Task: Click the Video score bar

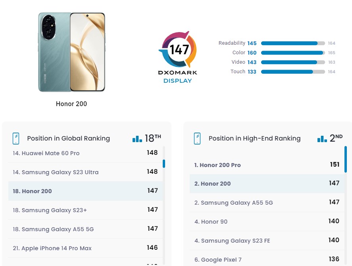Action: [x=293, y=62]
